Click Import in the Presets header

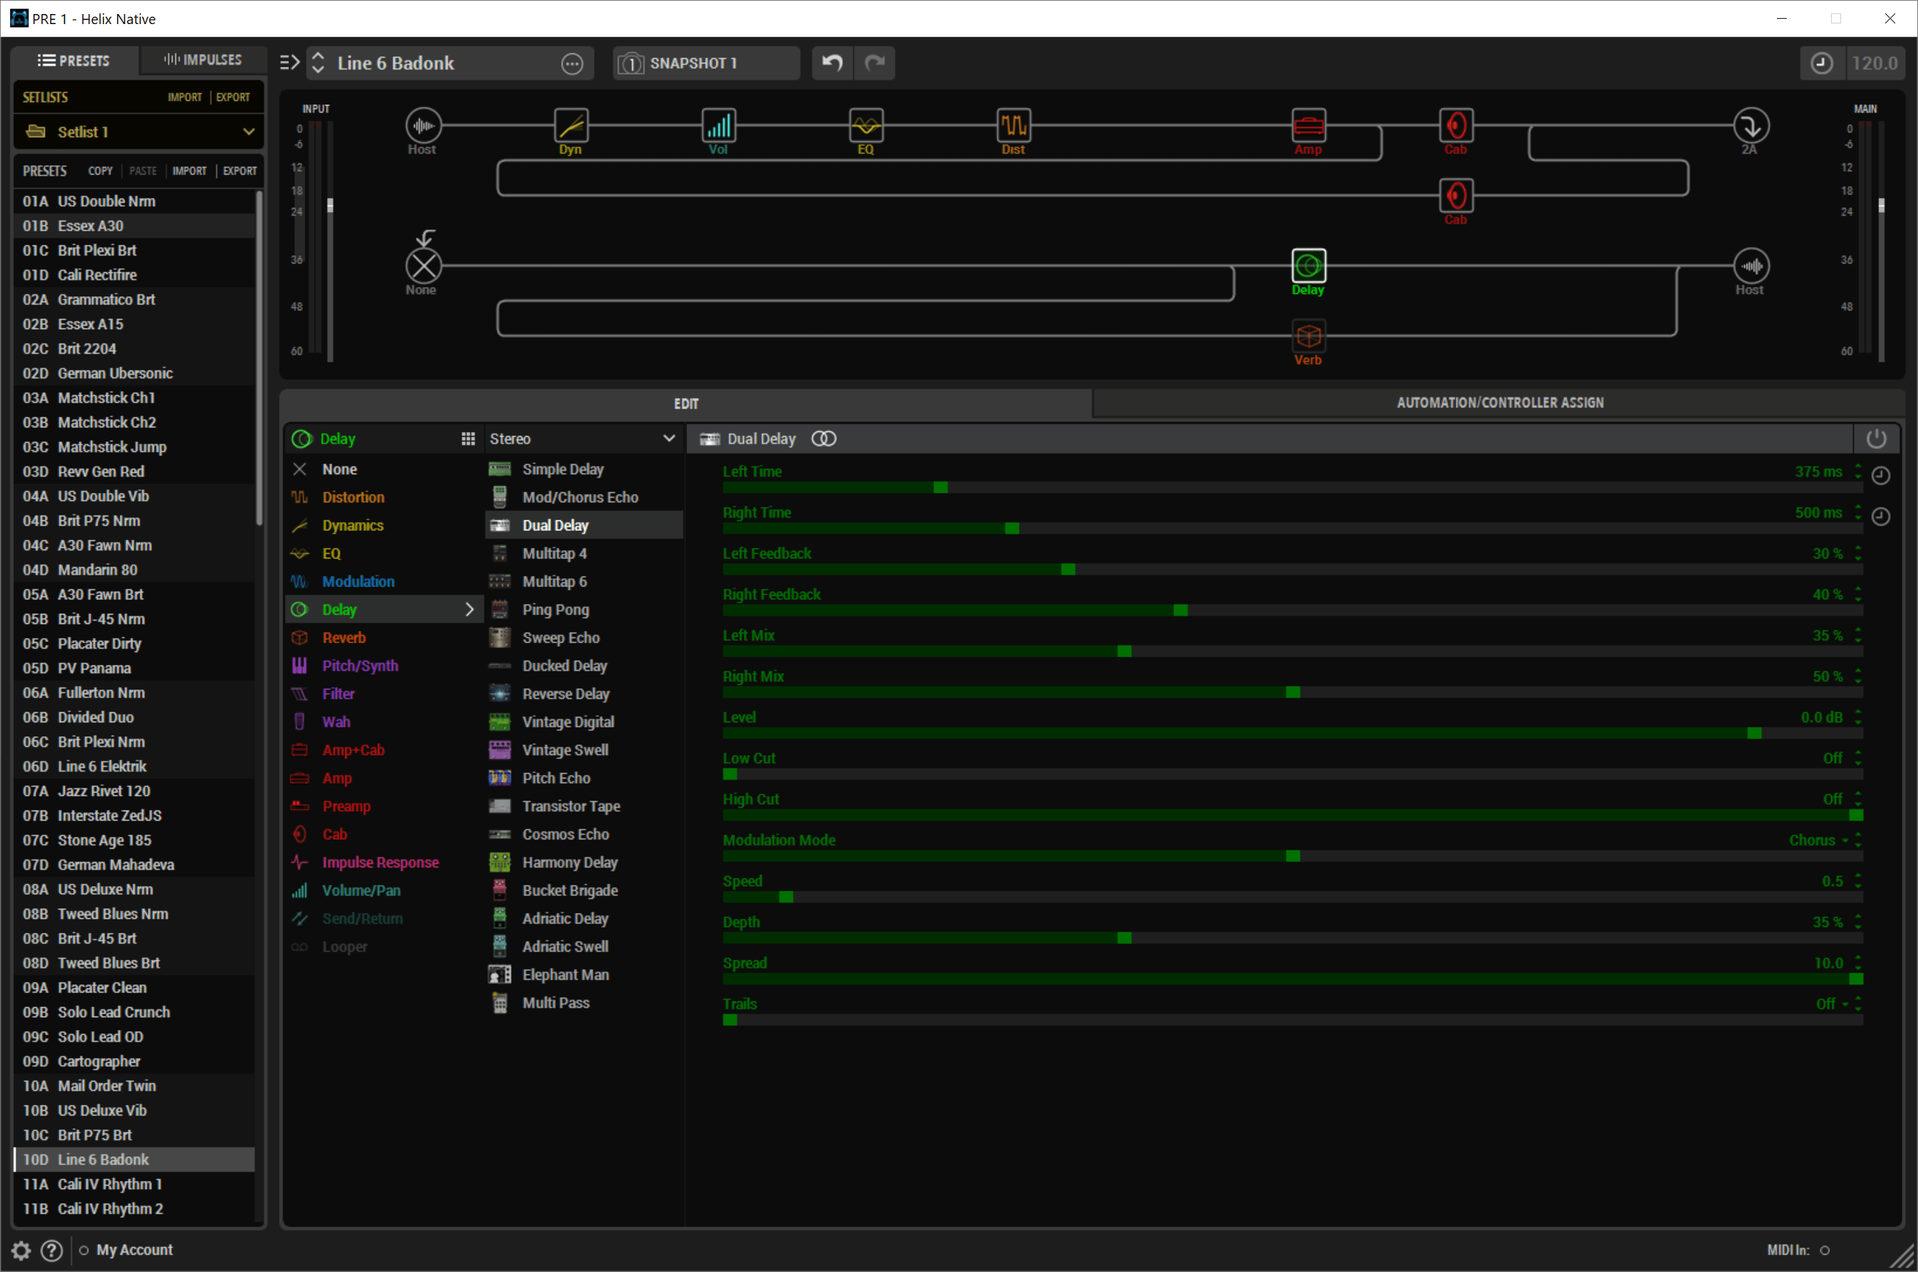point(189,171)
